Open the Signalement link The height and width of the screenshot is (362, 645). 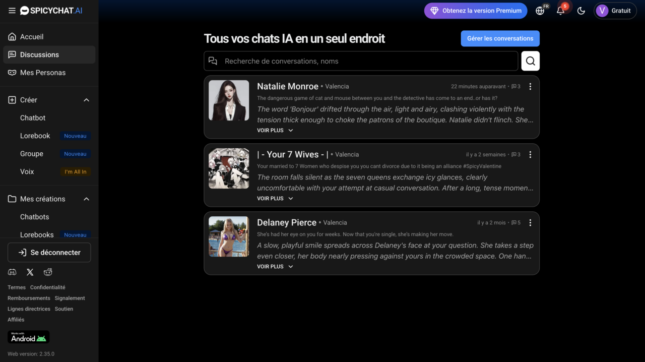[70, 298]
